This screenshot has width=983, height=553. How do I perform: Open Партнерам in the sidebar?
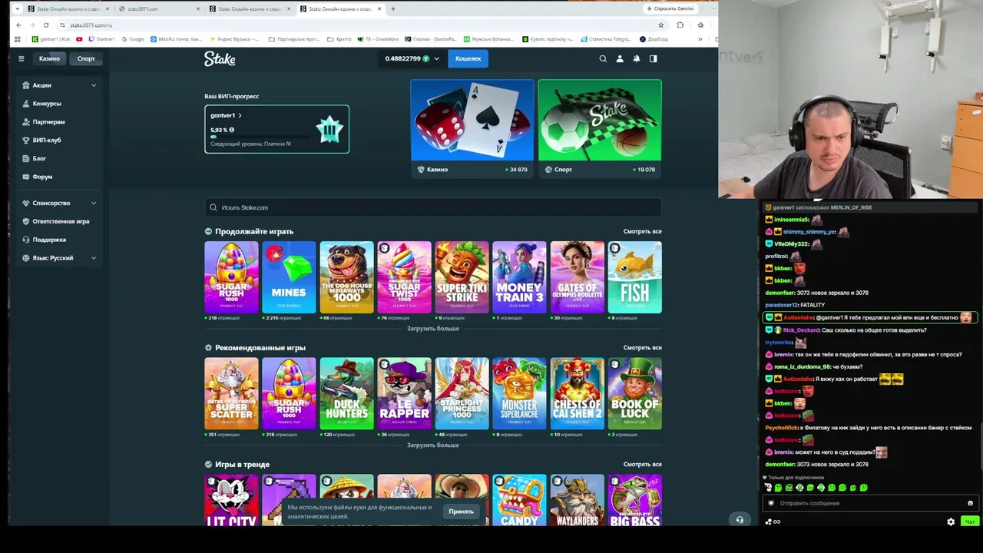pos(48,122)
